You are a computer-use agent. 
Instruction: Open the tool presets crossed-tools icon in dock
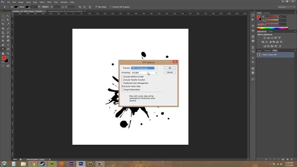pos(253,79)
